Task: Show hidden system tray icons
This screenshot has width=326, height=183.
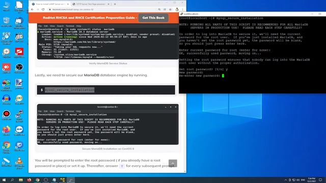Action: click(x=285, y=180)
